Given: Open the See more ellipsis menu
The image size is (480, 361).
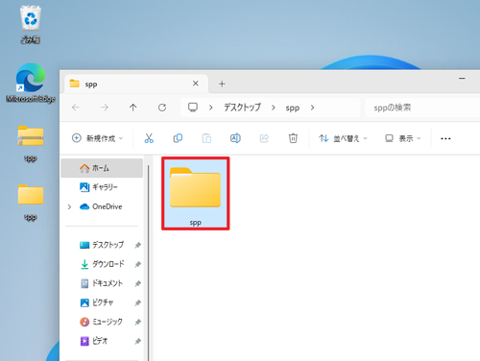Looking at the screenshot, I should pos(445,138).
